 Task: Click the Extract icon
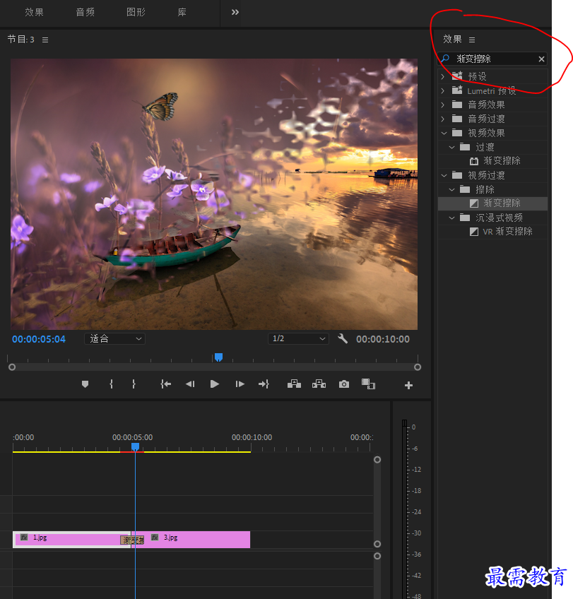point(319,384)
